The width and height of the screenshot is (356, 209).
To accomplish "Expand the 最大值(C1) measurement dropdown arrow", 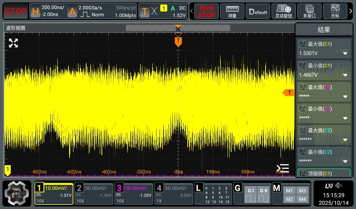I will pyautogui.click(x=345, y=54).
